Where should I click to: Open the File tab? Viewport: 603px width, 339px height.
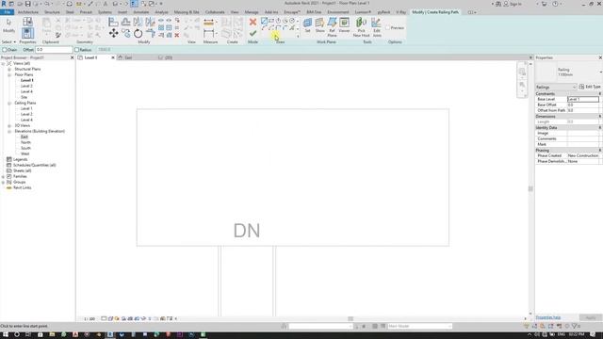click(x=7, y=12)
